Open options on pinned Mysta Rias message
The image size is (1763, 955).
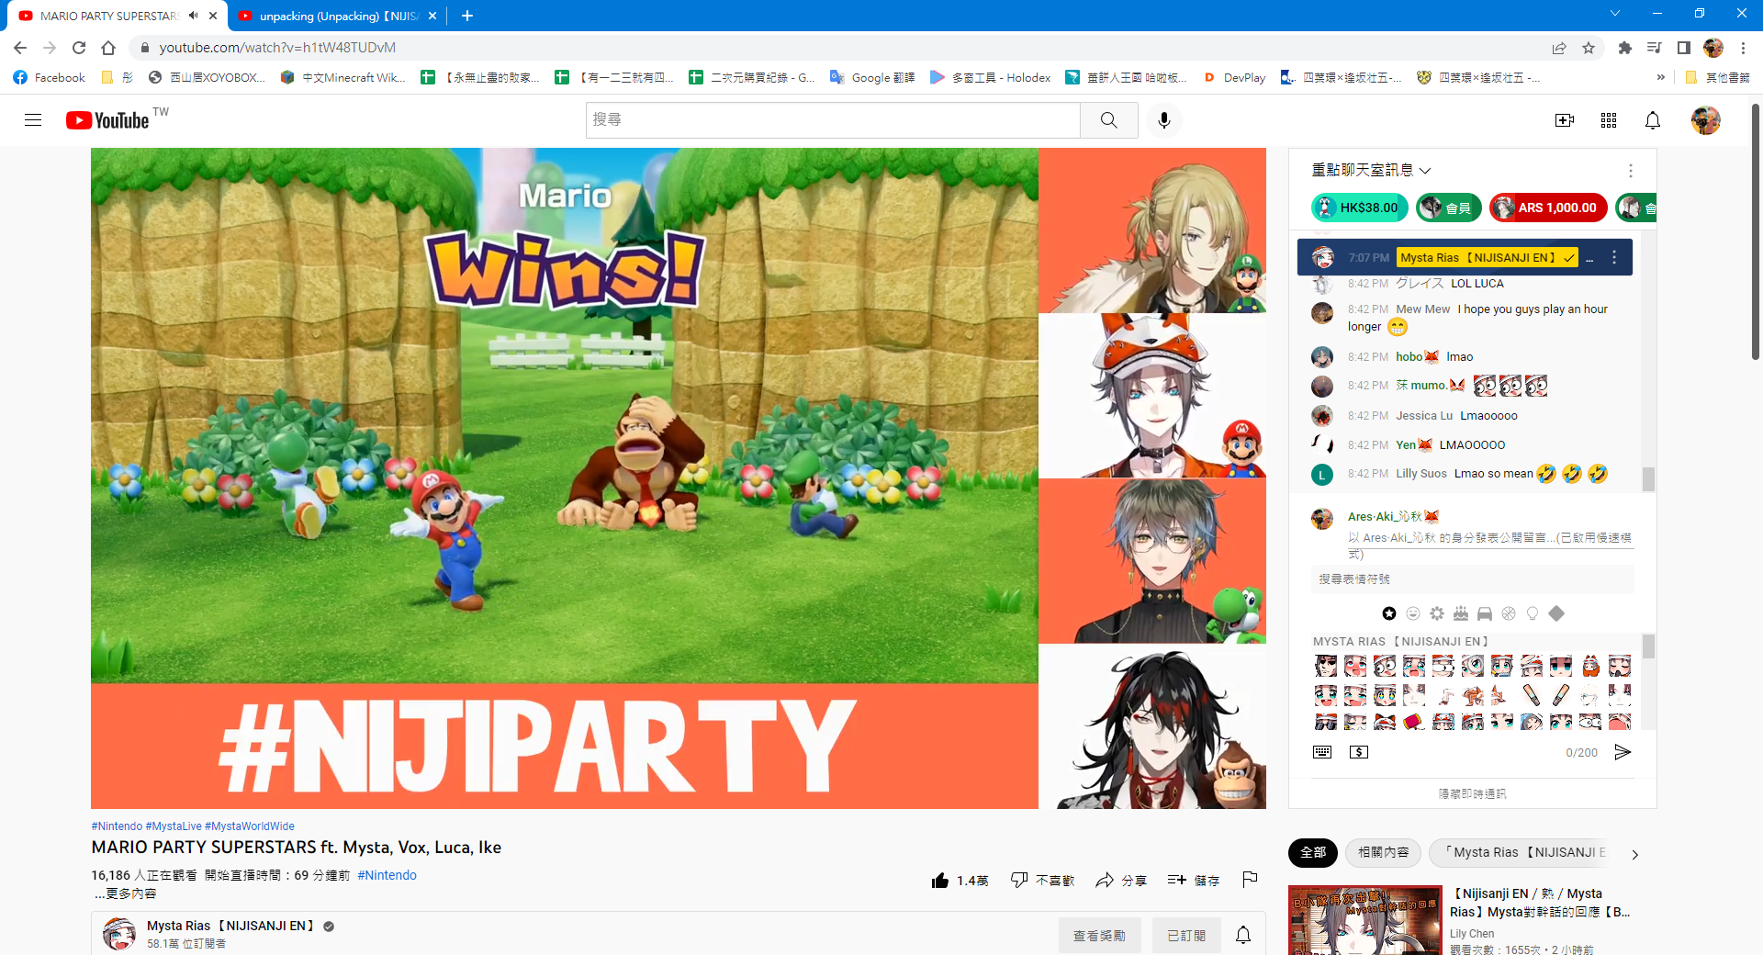(x=1614, y=258)
